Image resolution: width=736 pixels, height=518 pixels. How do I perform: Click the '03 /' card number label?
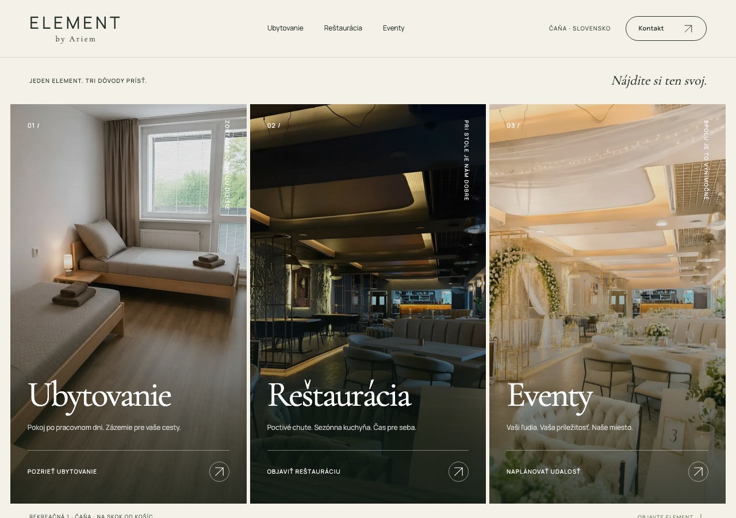click(x=513, y=125)
